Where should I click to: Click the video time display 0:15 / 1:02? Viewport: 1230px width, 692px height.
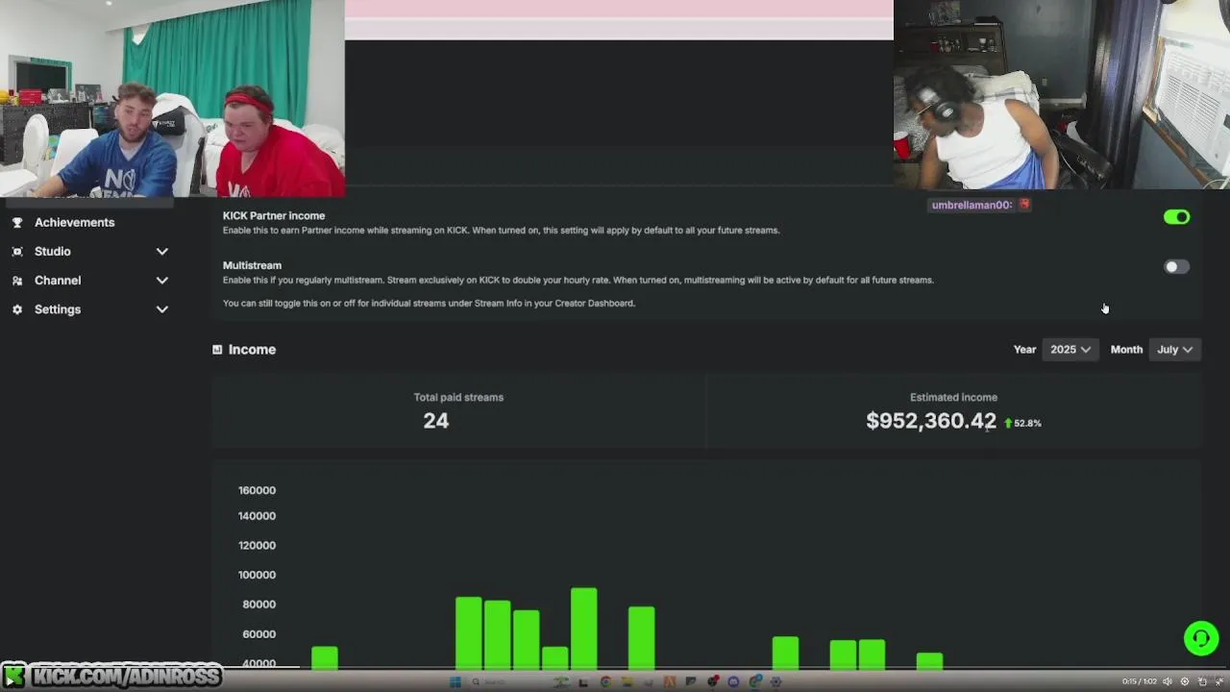click(1140, 681)
